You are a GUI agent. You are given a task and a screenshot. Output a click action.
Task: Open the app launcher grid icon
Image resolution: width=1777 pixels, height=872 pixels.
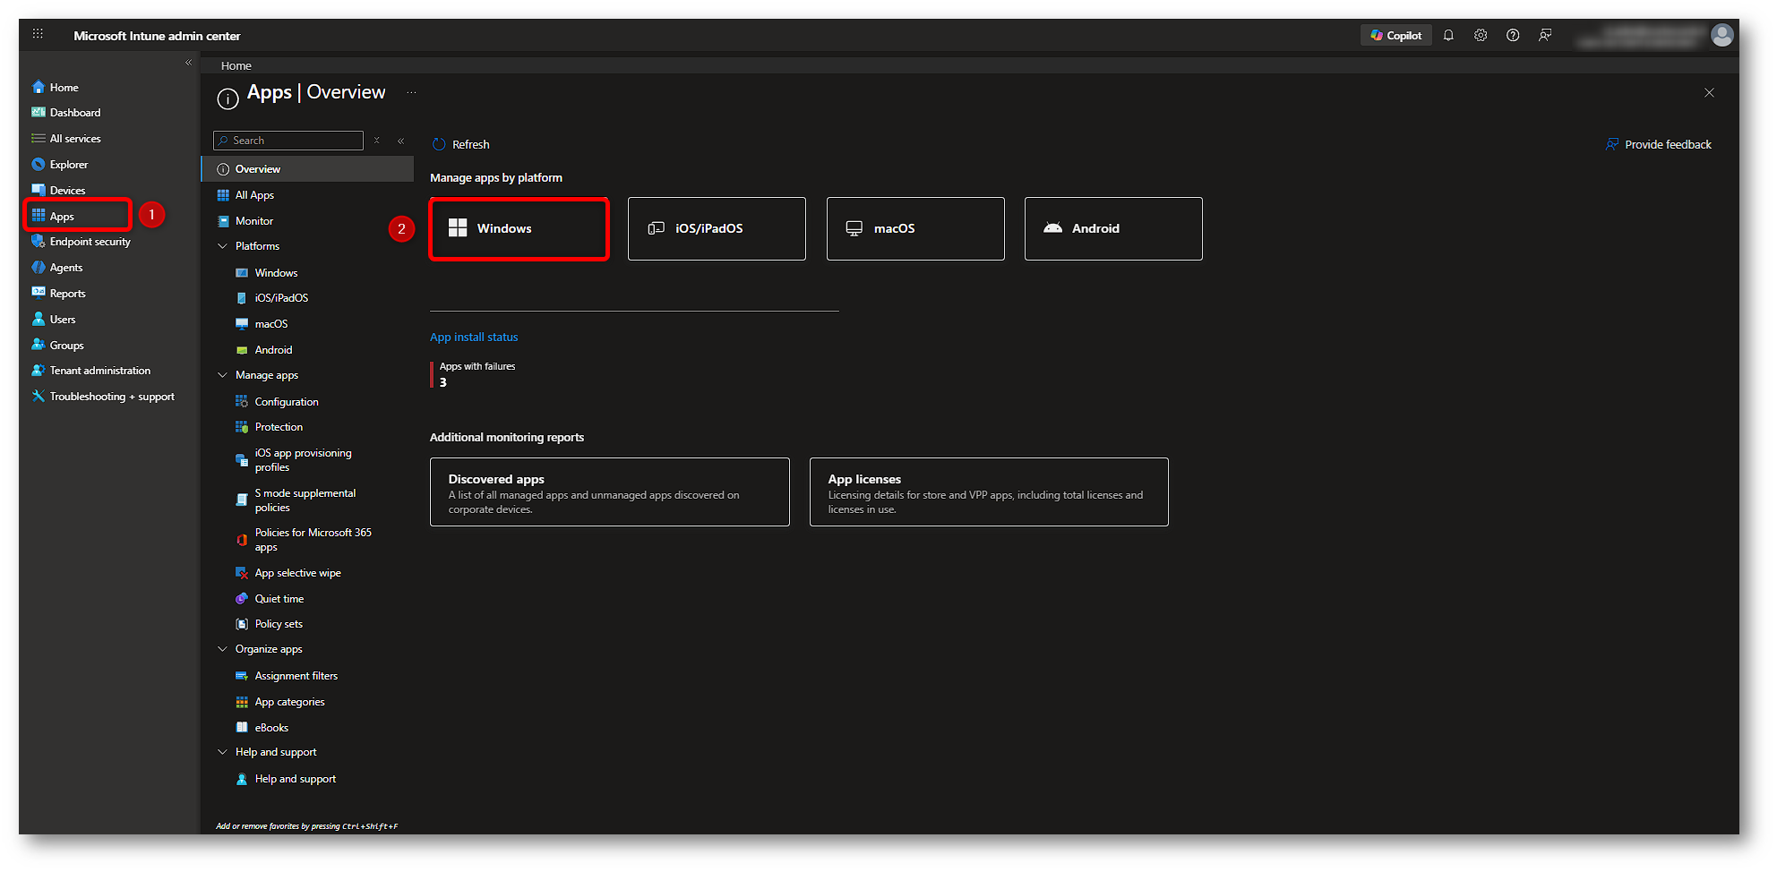(38, 34)
